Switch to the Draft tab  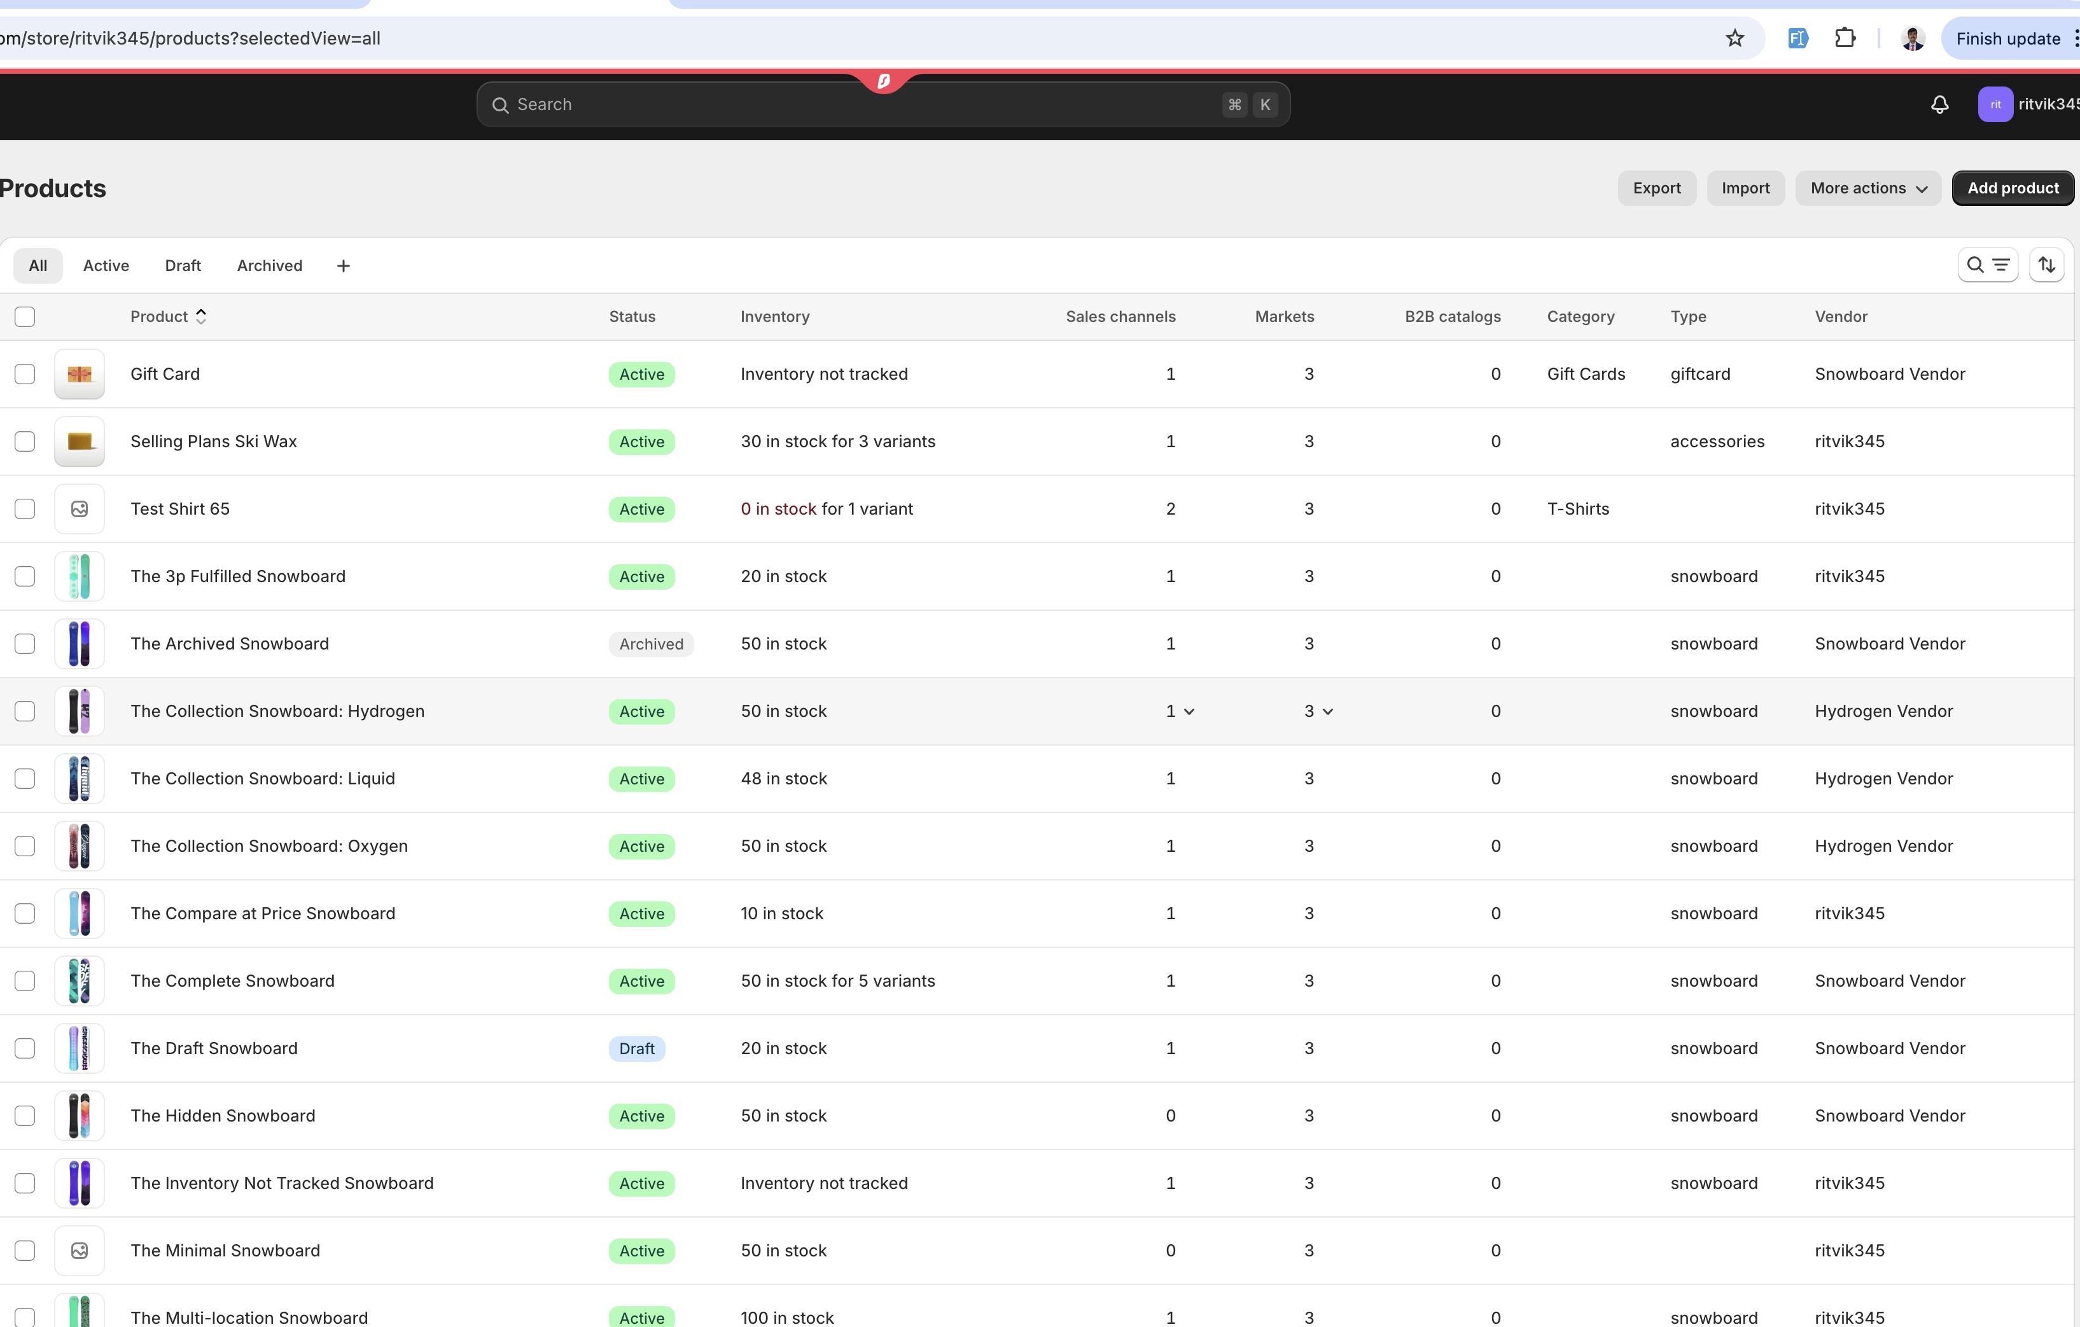point(183,266)
